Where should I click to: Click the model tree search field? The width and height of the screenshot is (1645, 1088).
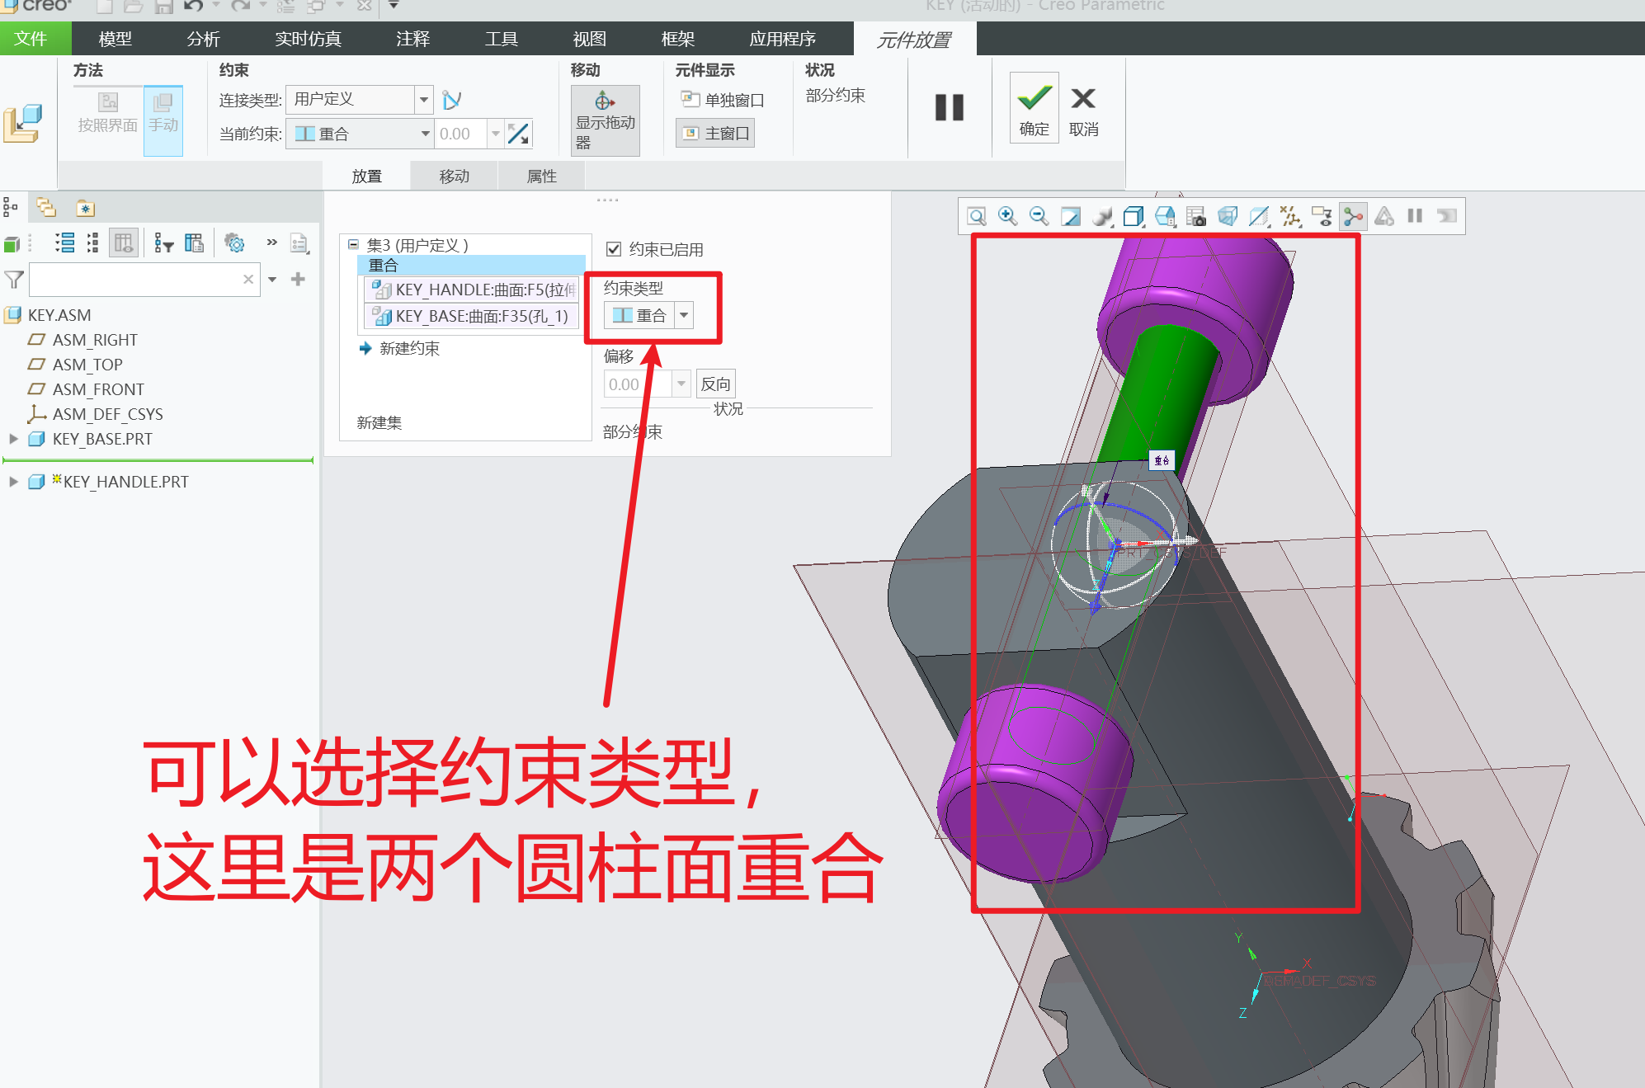pos(136,280)
